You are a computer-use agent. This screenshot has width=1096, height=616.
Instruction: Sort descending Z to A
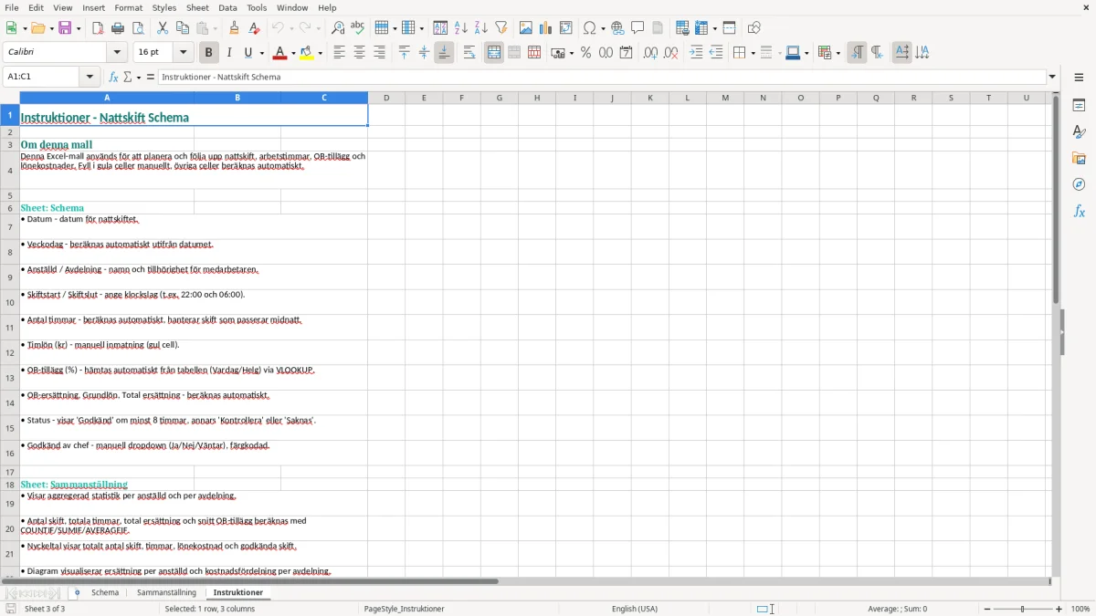click(x=480, y=28)
